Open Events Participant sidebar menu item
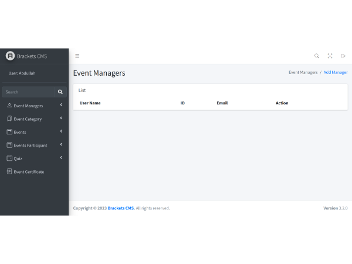The width and height of the screenshot is (352, 264). (35, 145)
